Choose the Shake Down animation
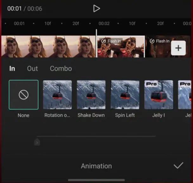193x183 pixels. point(91,95)
